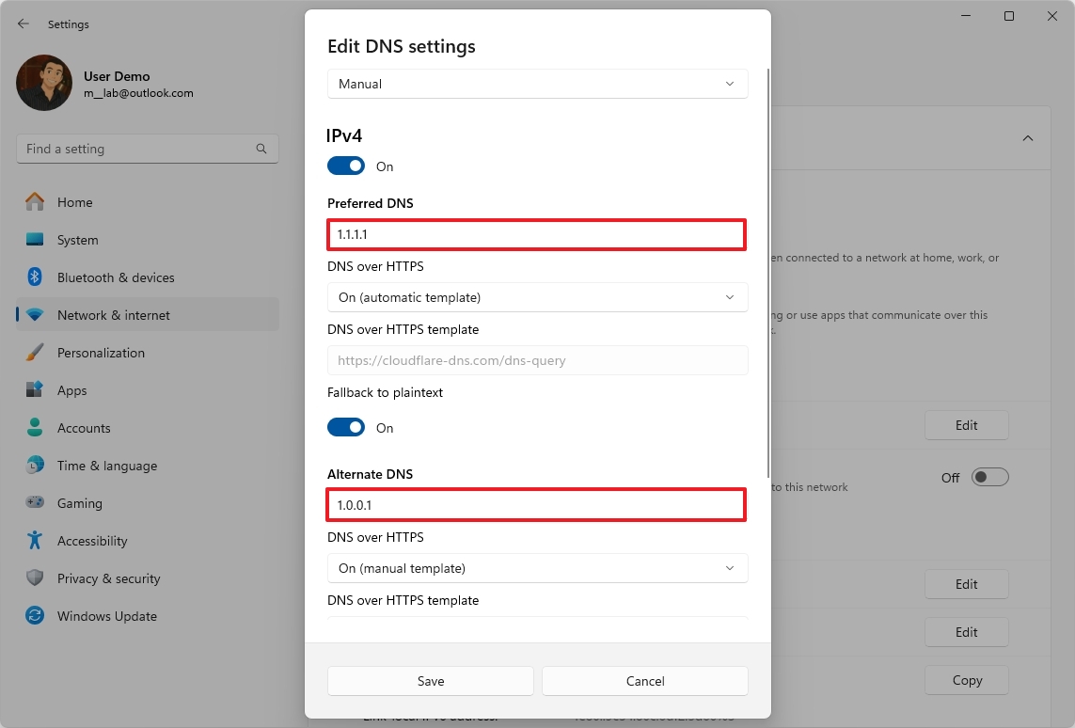Click the Preferred DNS input field
The height and width of the screenshot is (728, 1075).
pyautogui.click(x=536, y=234)
